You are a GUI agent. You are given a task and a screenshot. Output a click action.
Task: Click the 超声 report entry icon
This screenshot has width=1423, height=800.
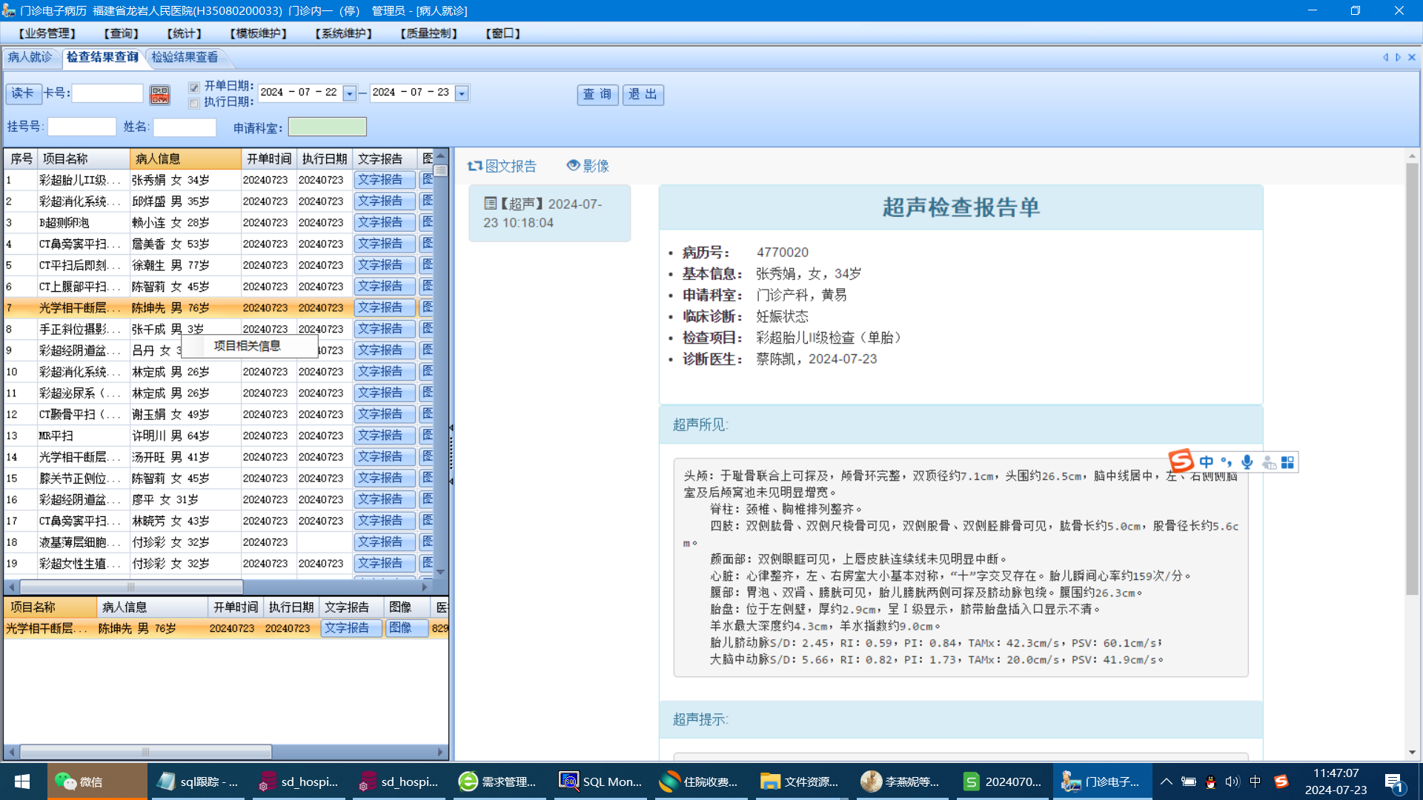point(490,203)
